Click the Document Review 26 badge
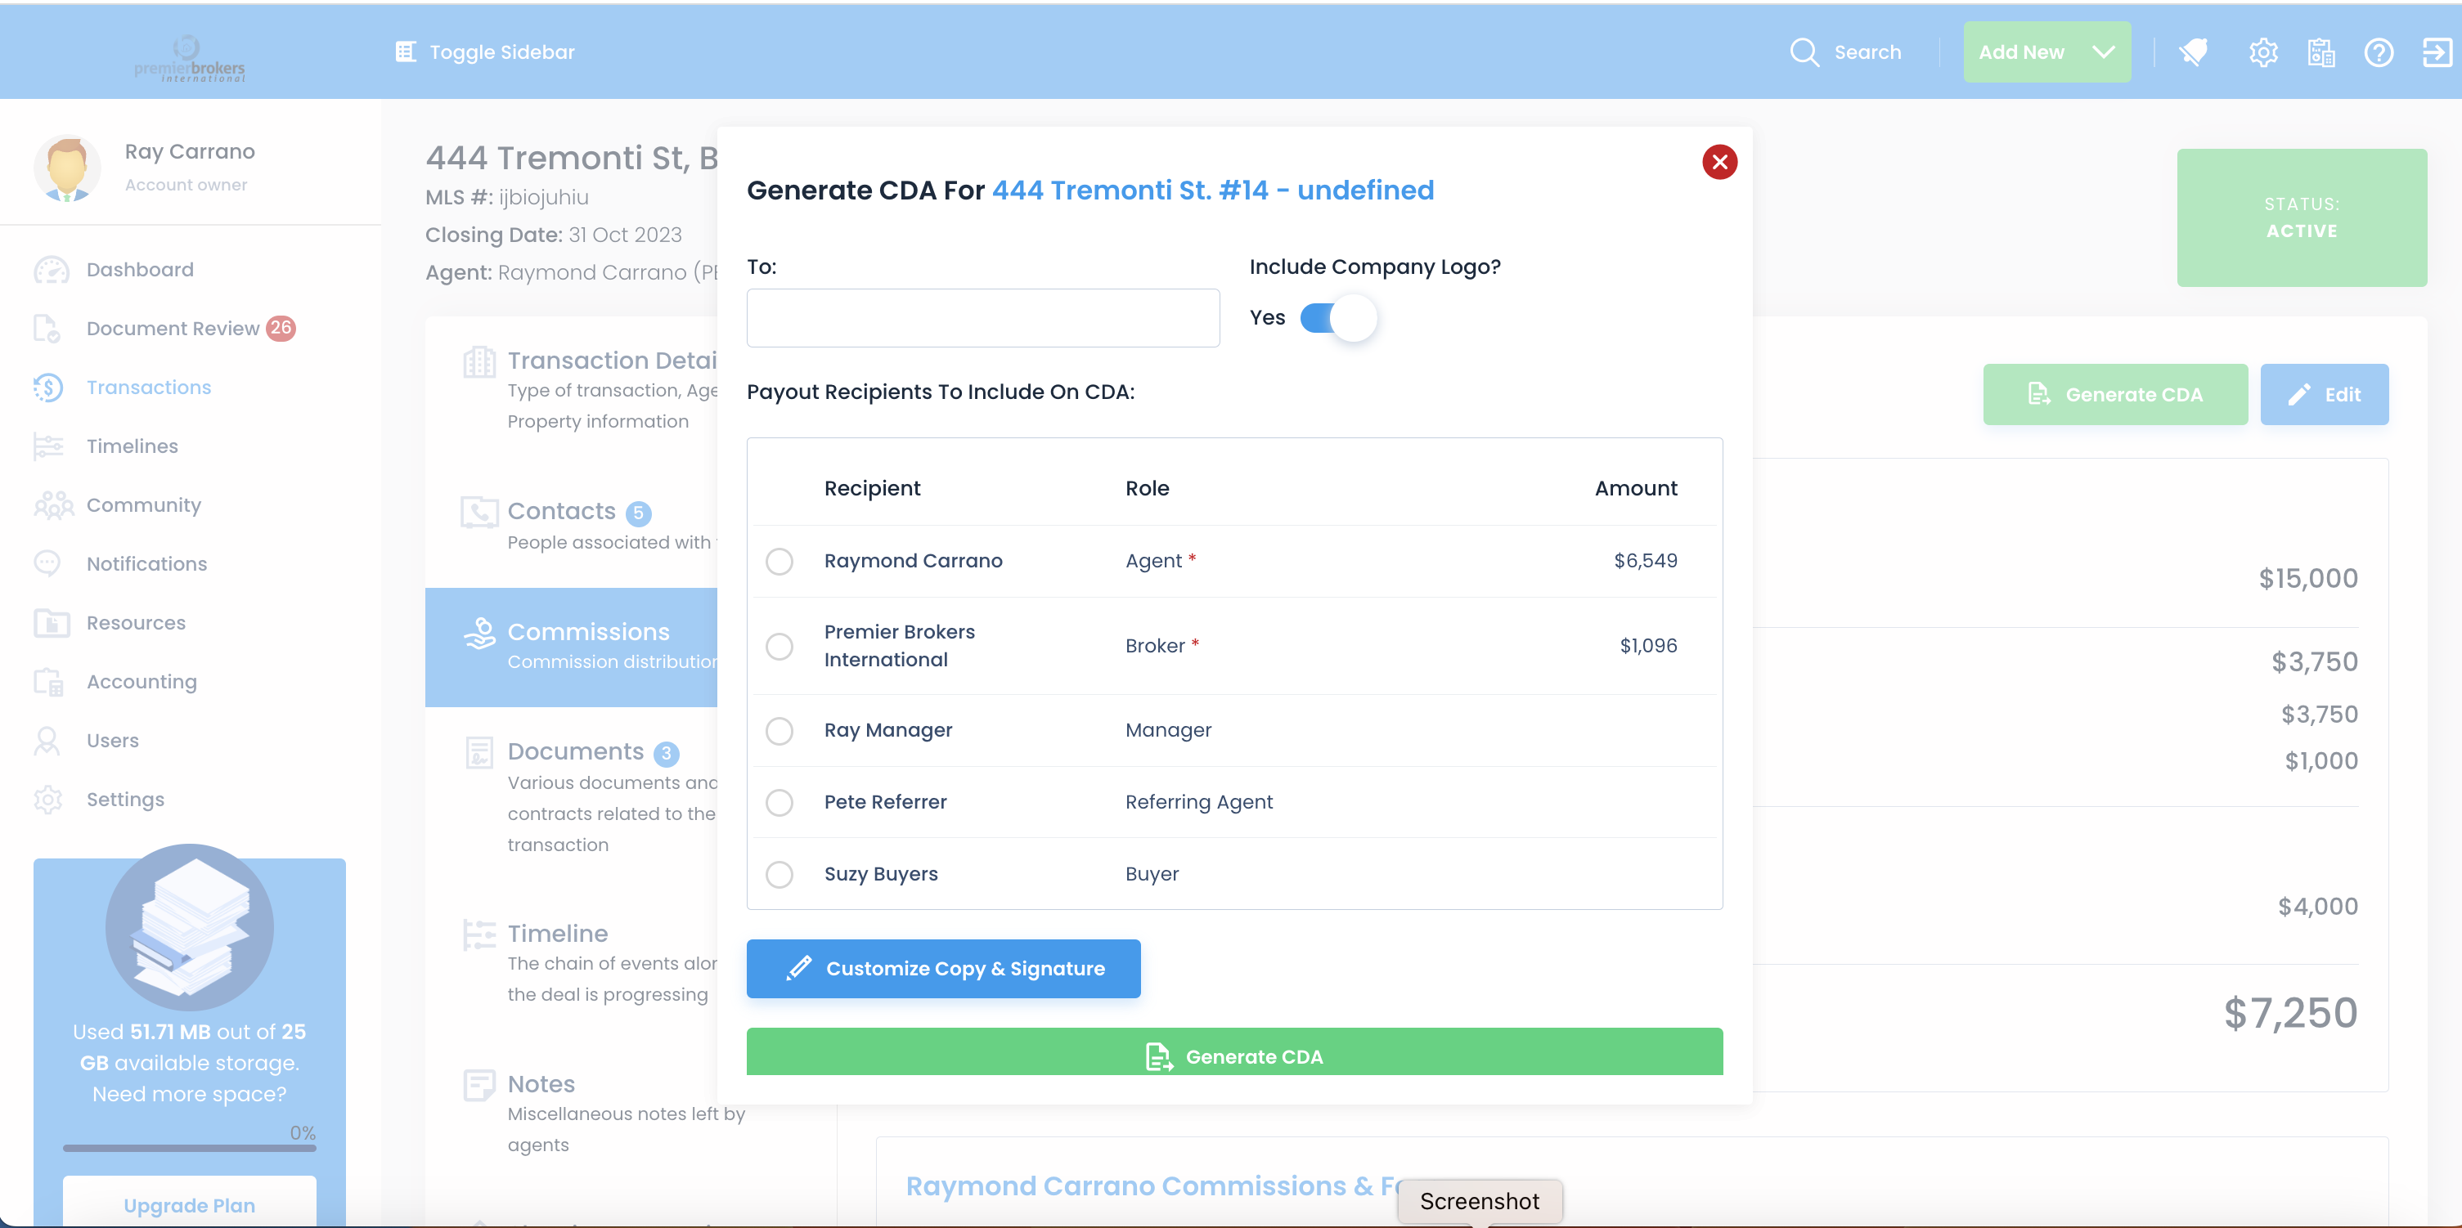This screenshot has width=2462, height=1228. click(281, 328)
